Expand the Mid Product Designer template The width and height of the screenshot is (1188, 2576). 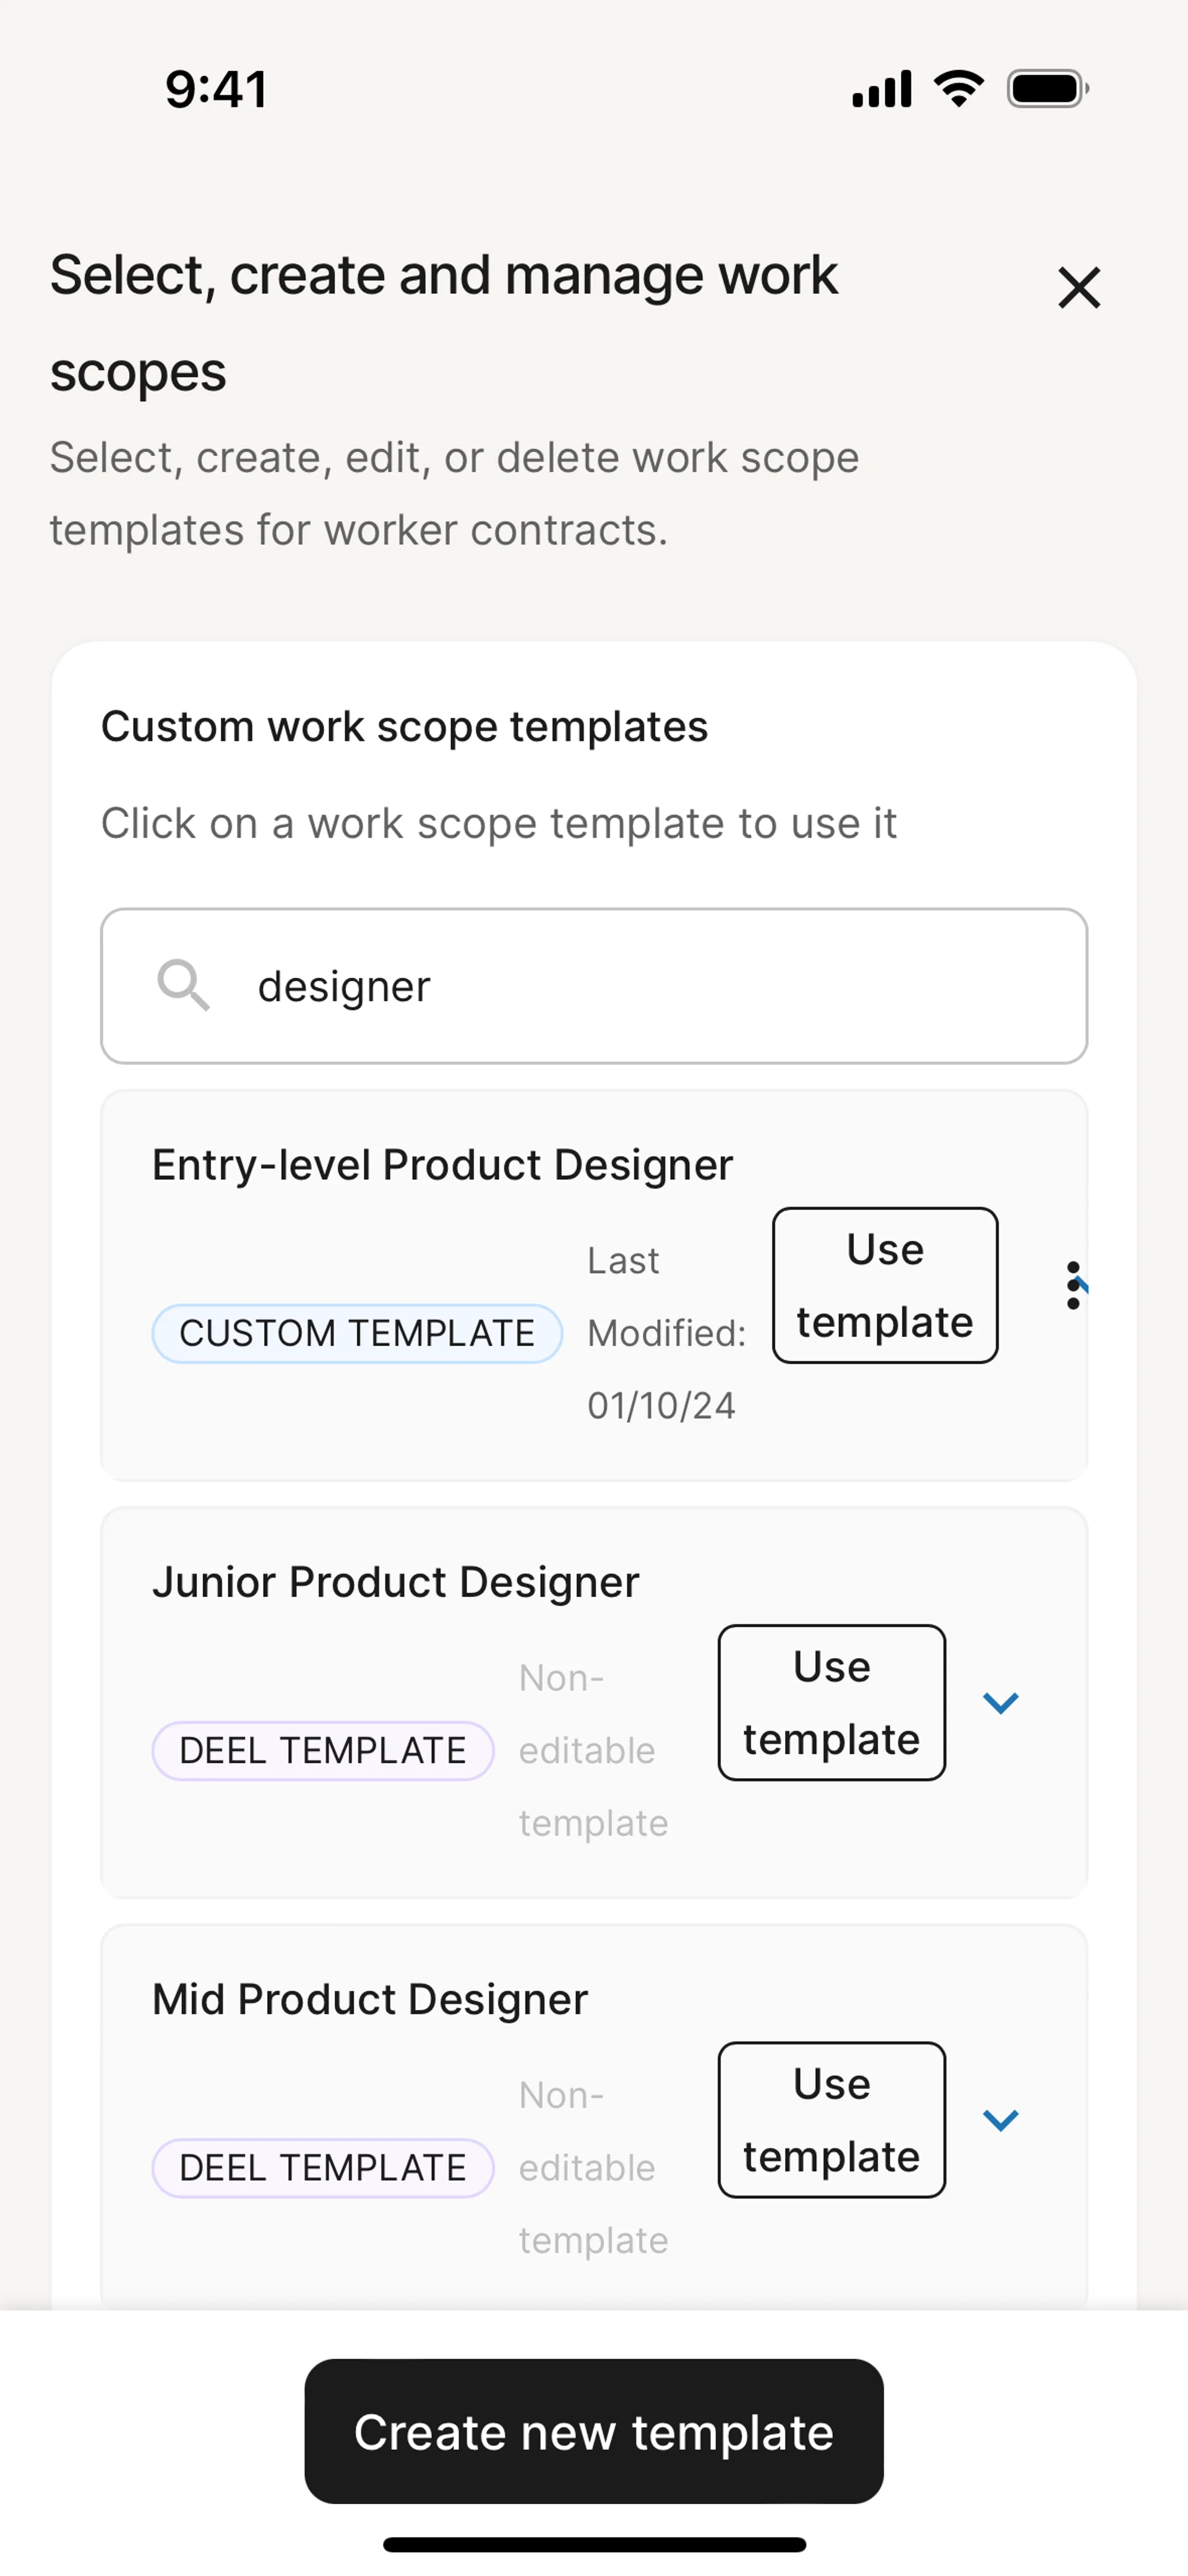coord(1000,2119)
